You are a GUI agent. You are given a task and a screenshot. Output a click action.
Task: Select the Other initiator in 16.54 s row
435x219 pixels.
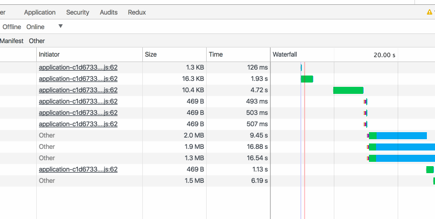(47, 158)
